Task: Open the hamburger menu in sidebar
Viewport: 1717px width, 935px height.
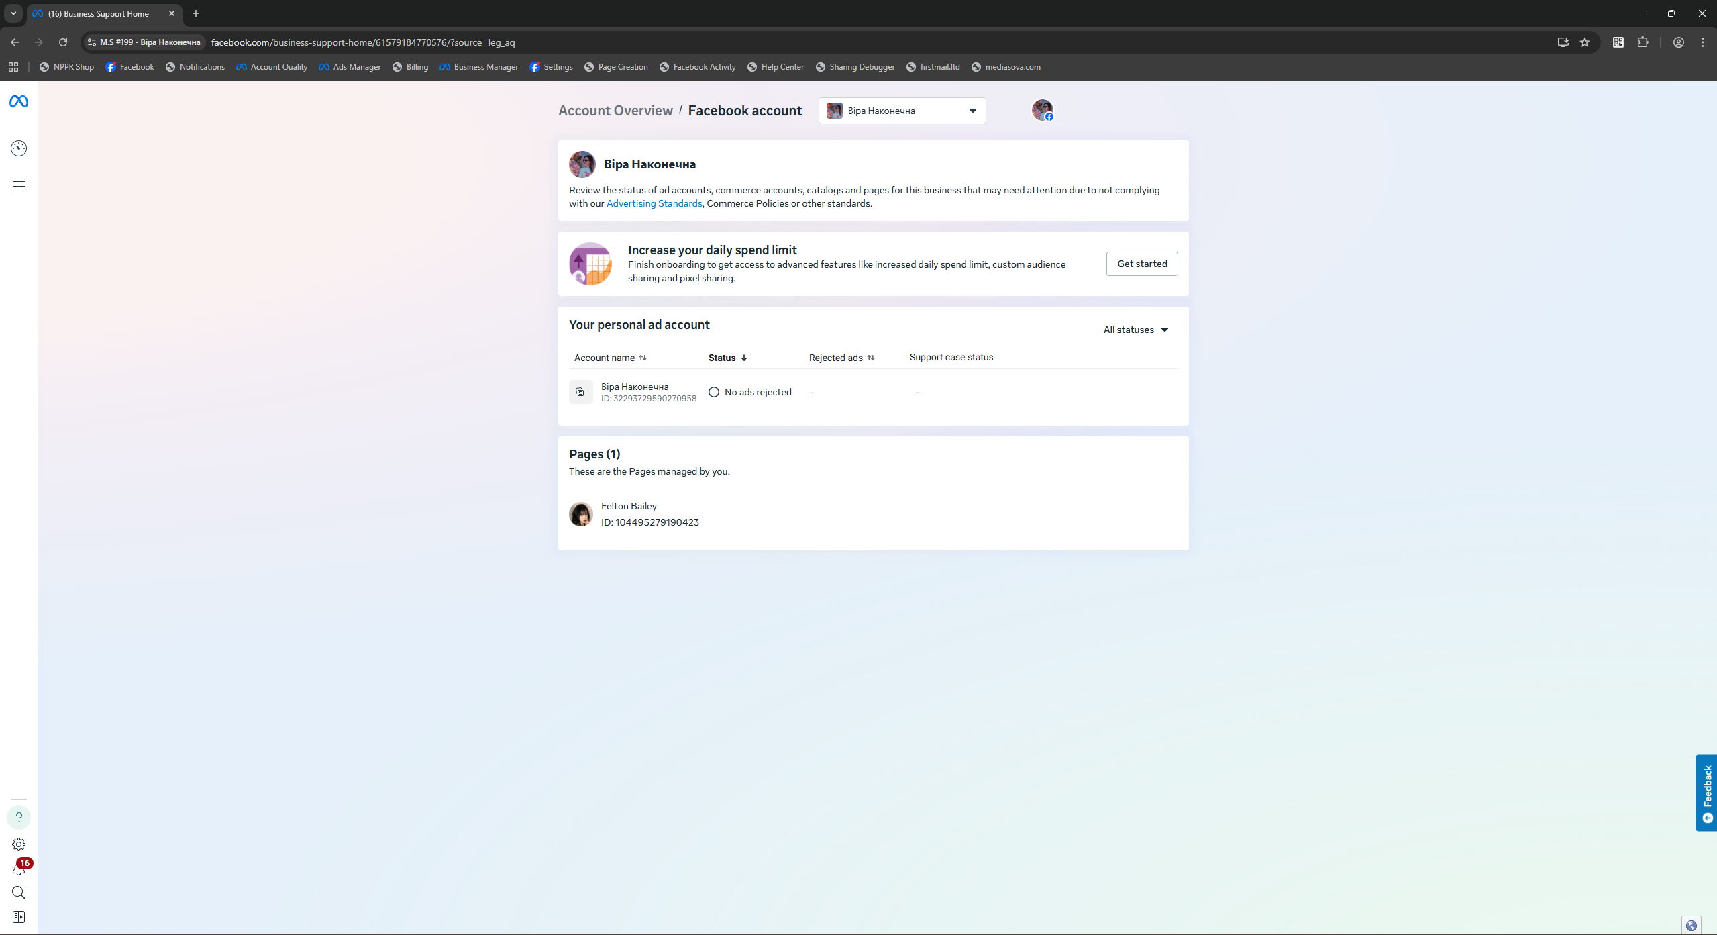Action: tap(19, 186)
